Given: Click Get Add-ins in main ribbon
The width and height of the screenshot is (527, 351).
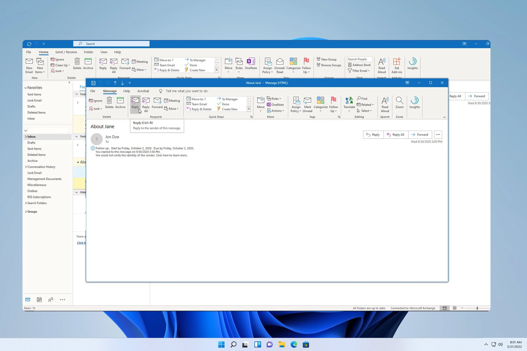Looking at the screenshot, I should 397,66.
